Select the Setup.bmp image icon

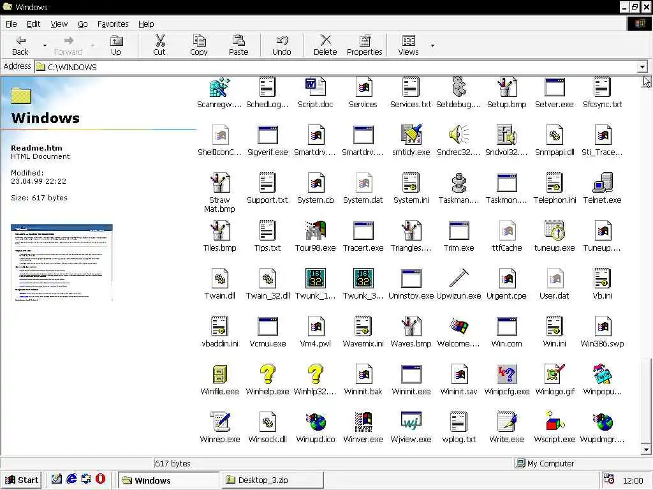pos(507,87)
